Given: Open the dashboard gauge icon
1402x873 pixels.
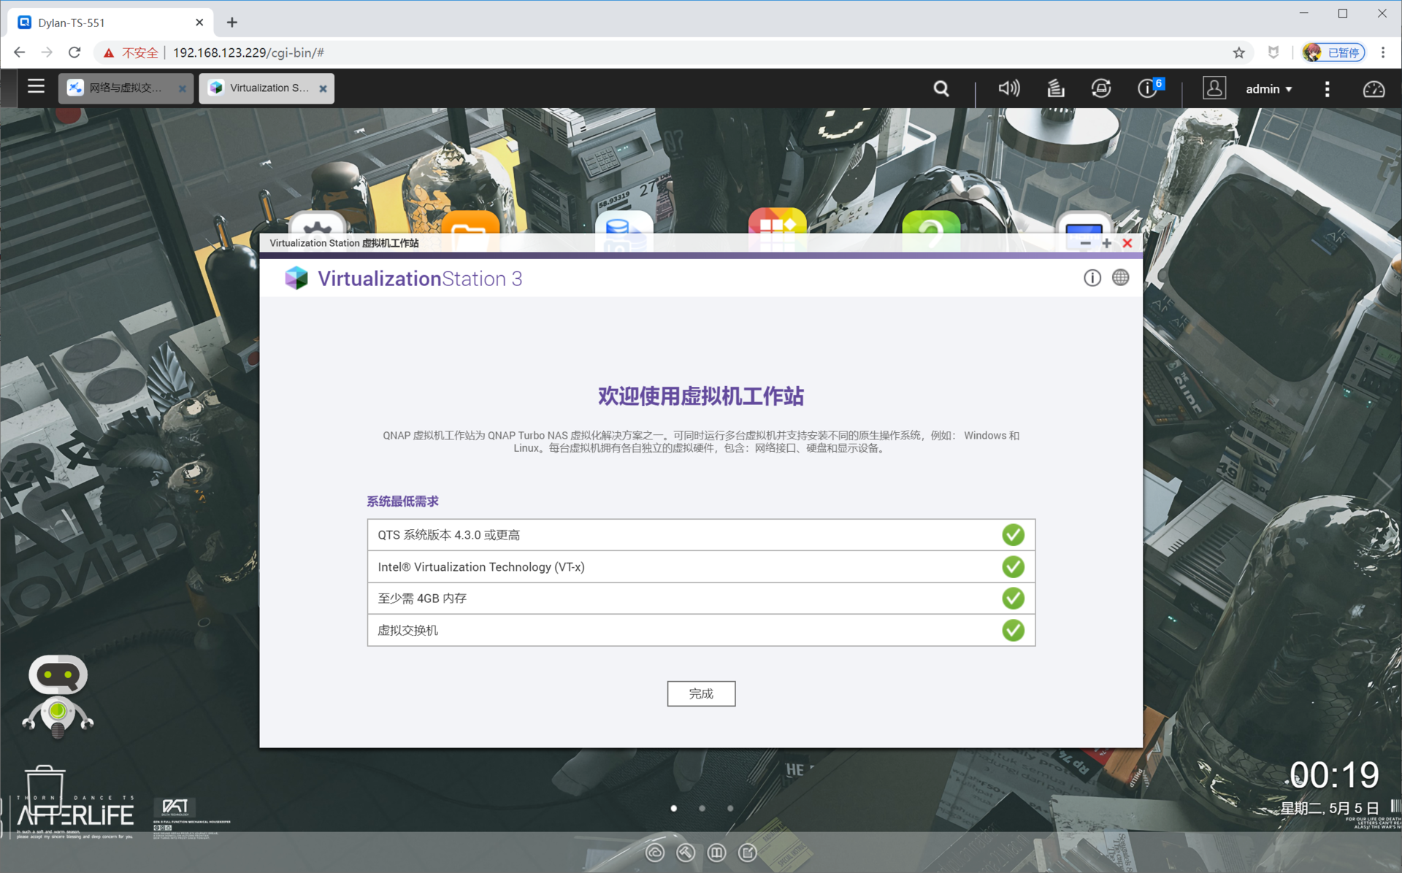Looking at the screenshot, I should 1374,88.
